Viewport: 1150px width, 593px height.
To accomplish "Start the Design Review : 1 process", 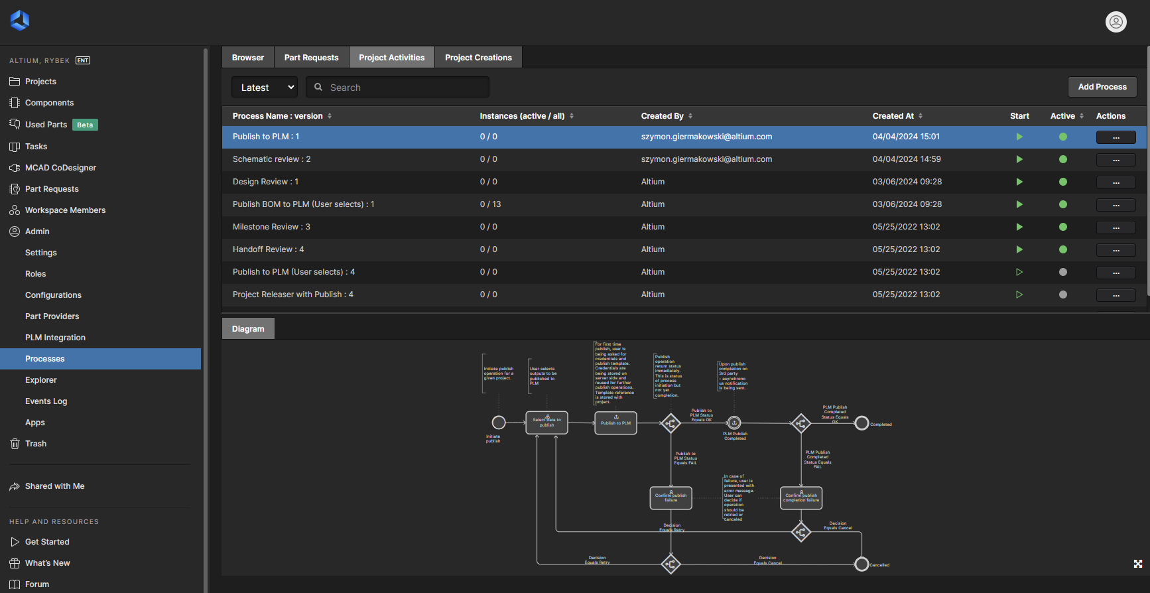I will [x=1019, y=182].
